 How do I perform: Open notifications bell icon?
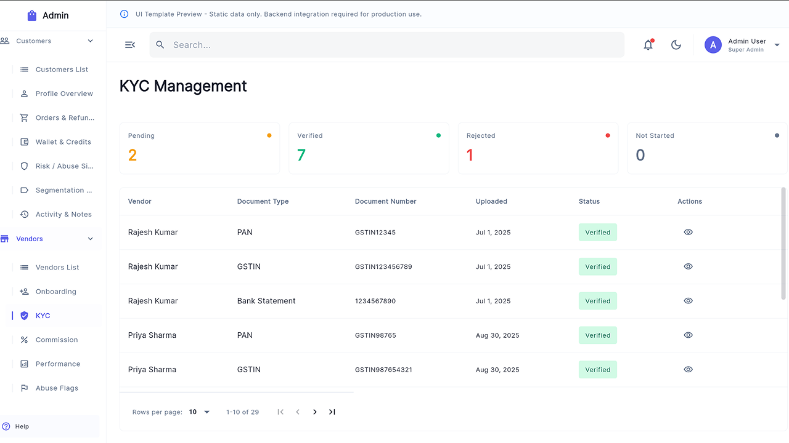pos(648,45)
